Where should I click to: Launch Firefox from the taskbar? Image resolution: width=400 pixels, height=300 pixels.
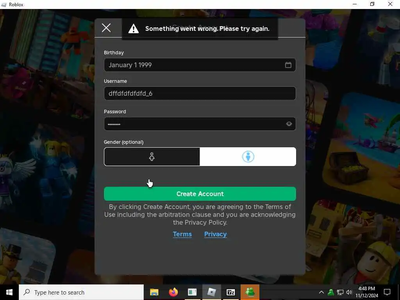click(x=173, y=292)
